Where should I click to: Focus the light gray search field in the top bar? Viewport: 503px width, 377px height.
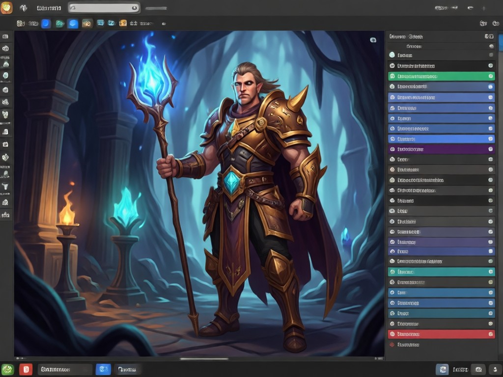[x=104, y=8]
